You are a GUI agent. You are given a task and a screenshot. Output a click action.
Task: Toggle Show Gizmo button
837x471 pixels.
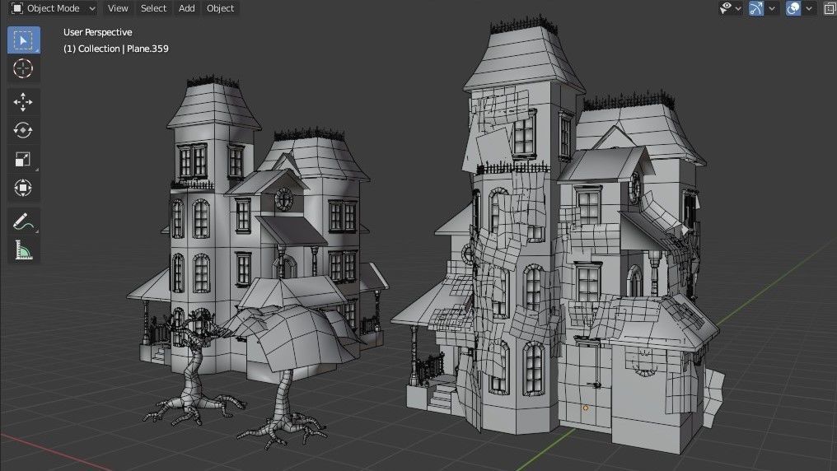[x=756, y=8]
